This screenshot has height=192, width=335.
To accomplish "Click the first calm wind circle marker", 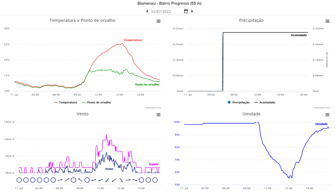I will (x=19, y=180).
